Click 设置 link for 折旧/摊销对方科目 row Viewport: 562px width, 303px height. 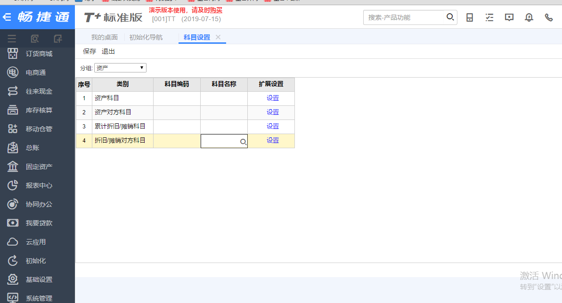point(272,140)
